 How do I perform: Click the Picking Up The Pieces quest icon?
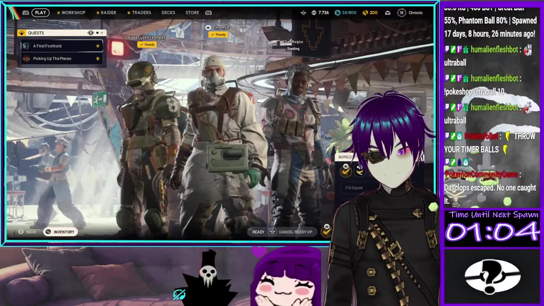click(26, 59)
